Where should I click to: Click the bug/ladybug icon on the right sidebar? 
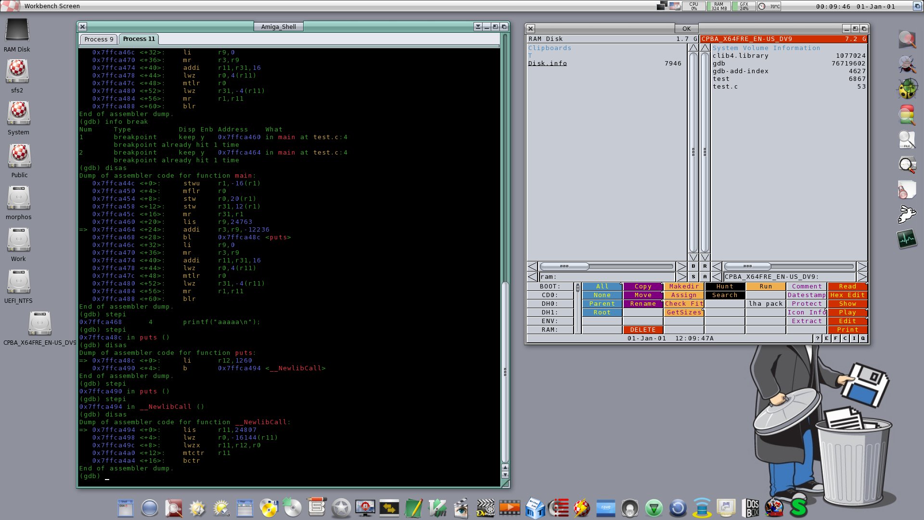coord(907,89)
